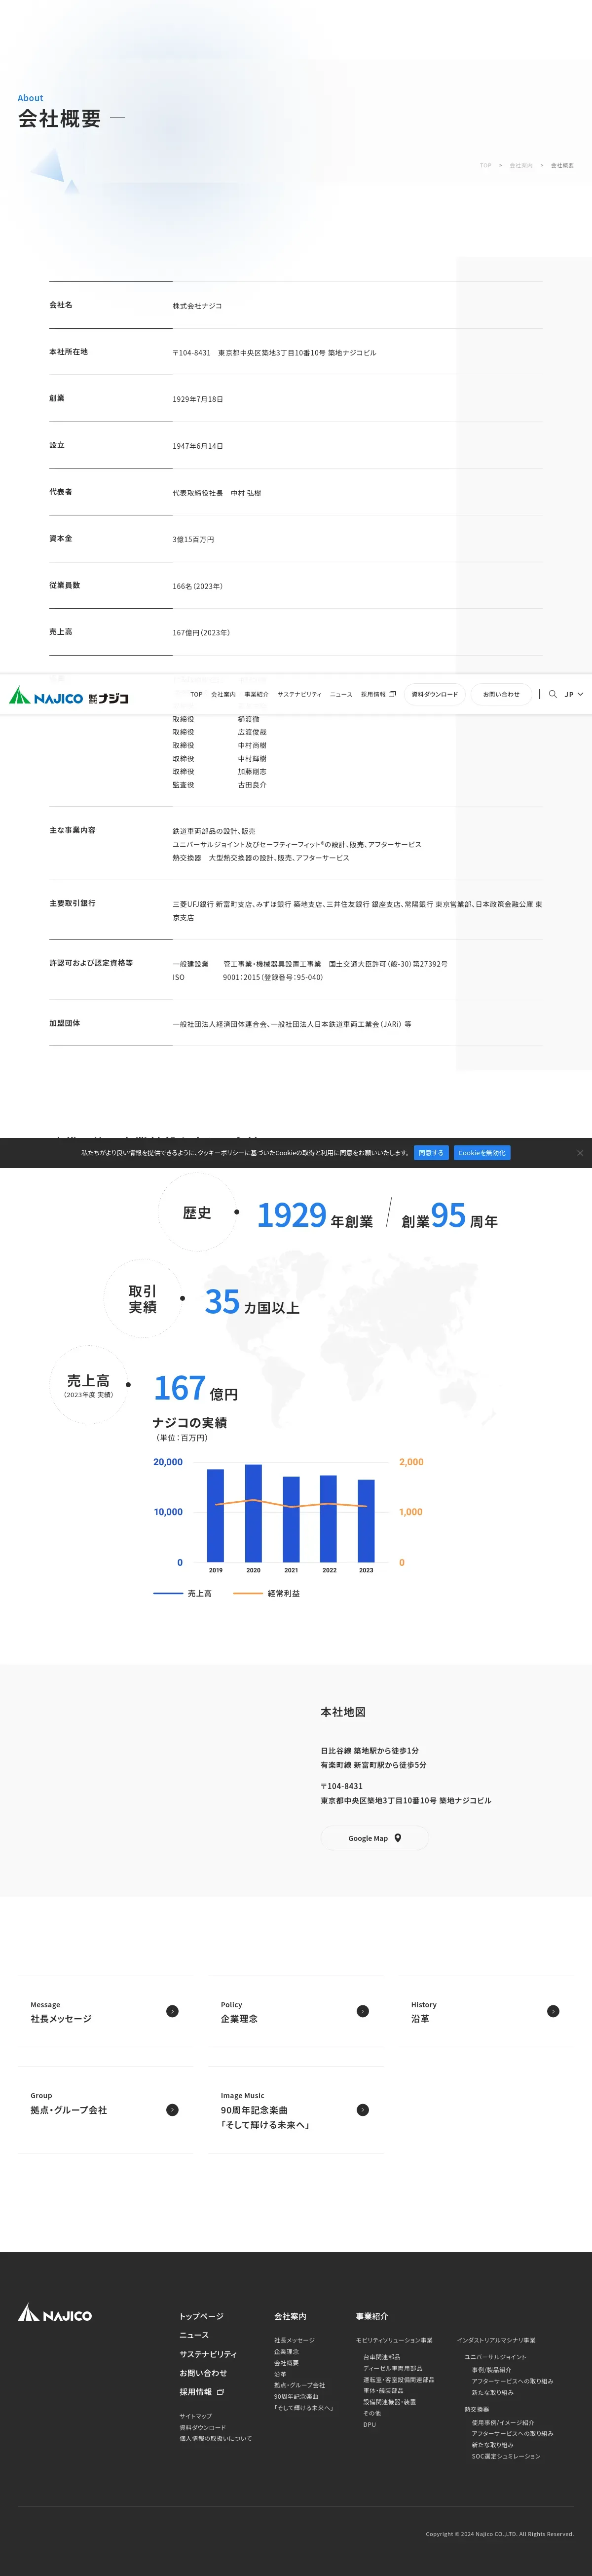This screenshot has height=2576, width=592.
Task: Click トップページ in the footer
Action: coord(201,2316)
